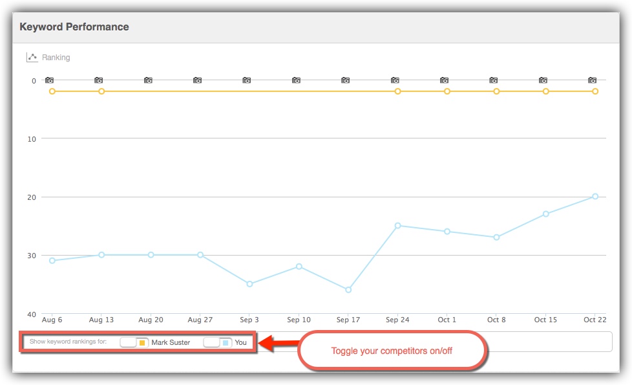The image size is (632, 385).
Task: Click the 'Show keyword rankings for:' label
Action: click(x=68, y=342)
